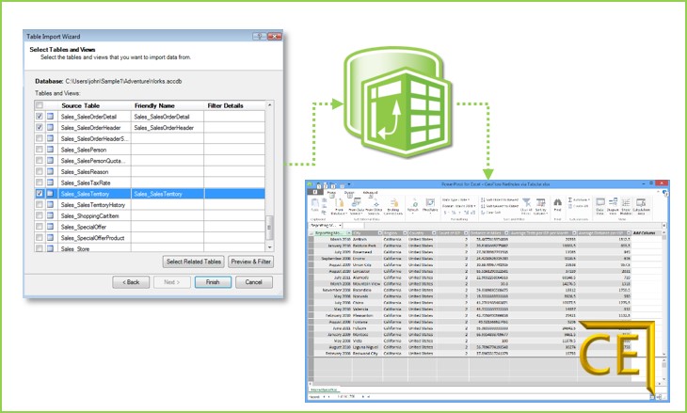
Task: Uncheck the Sales_SalesOrderDetail checkbox
Action: pos(40,116)
